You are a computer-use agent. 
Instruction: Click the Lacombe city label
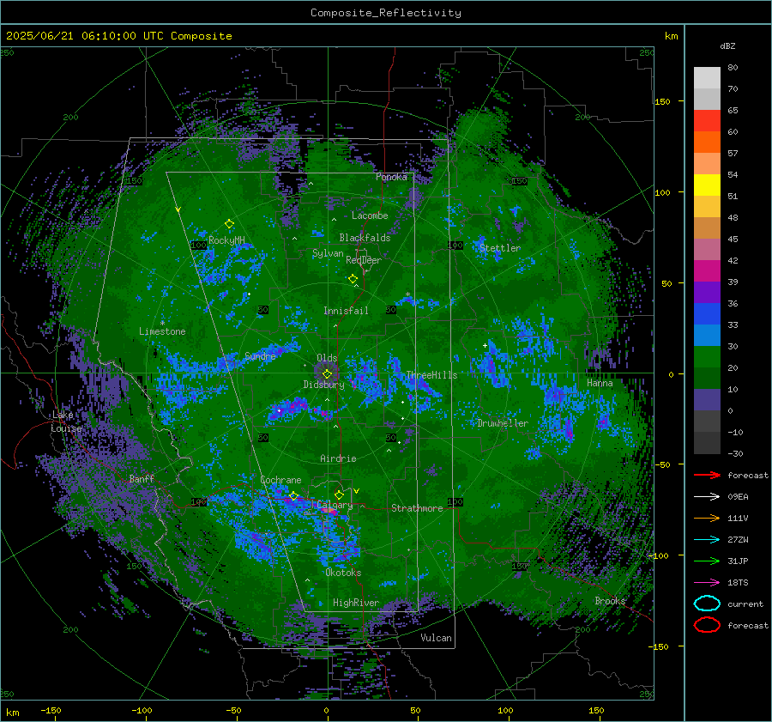pos(370,215)
